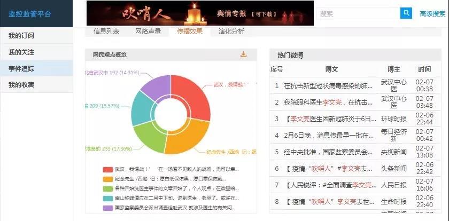Open post 经中央批准，国家监察委员会...
449x221 pixels.
click(x=328, y=152)
